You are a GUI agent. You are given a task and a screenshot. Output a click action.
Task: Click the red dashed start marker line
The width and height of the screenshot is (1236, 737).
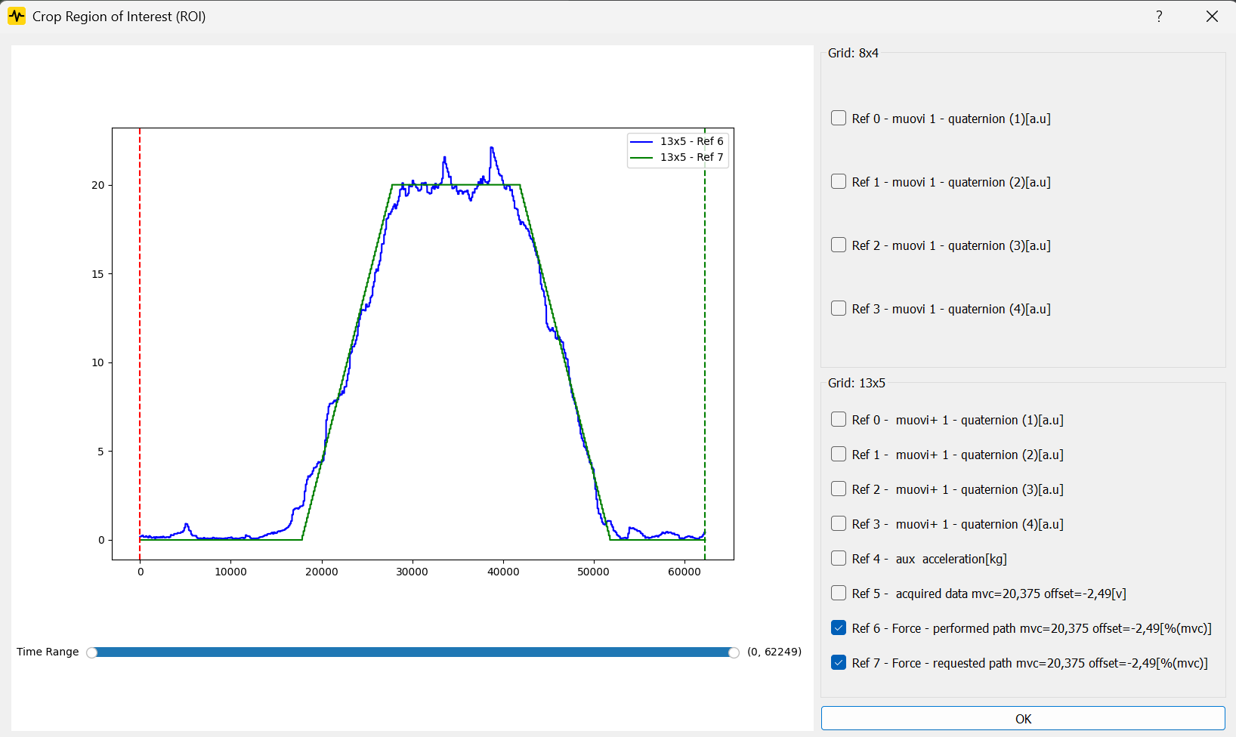pos(140,344)
